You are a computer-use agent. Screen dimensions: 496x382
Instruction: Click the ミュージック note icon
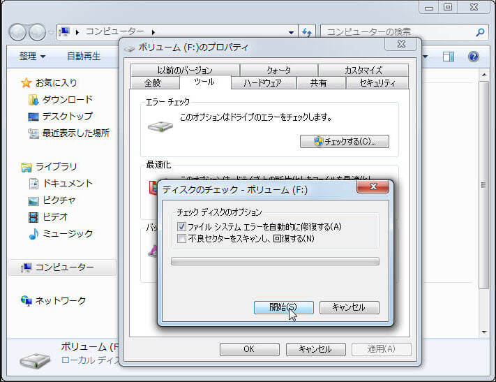click(33, 234)
